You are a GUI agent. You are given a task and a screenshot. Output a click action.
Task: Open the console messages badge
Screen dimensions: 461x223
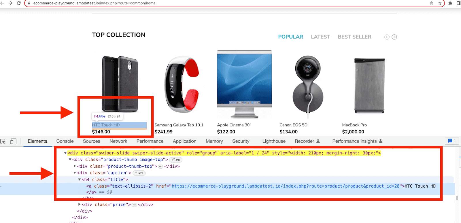click(x=452, y=141)
